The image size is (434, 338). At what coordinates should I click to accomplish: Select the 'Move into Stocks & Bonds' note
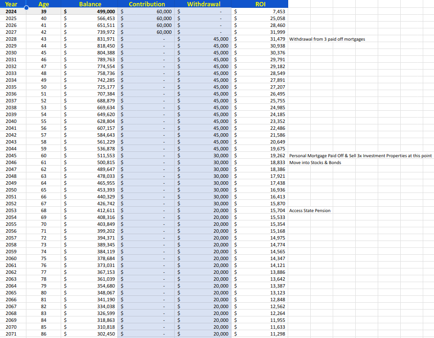tap(315, 163)
